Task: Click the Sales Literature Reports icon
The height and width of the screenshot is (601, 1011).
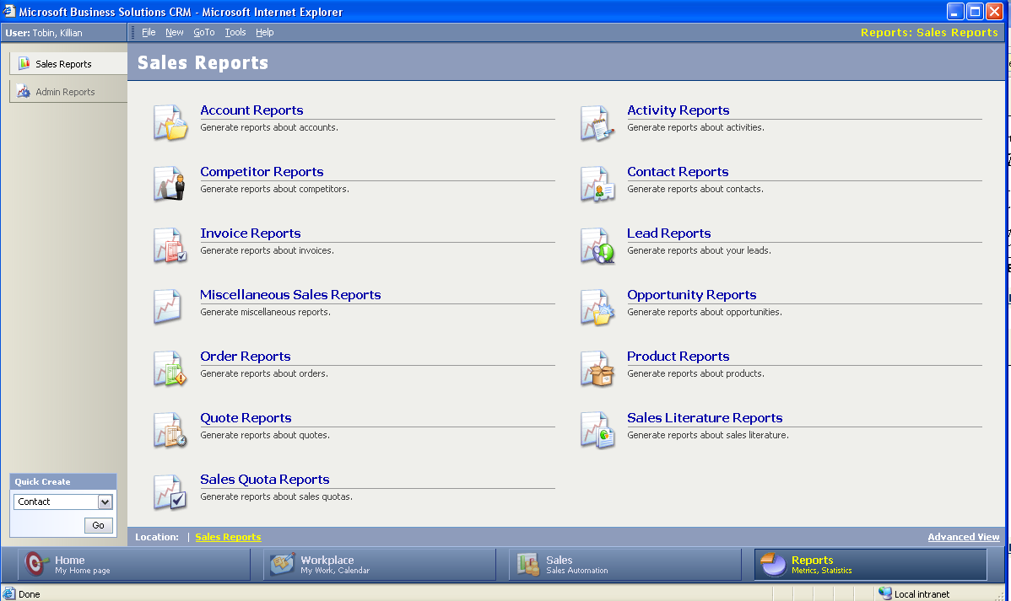Action: pyautogui.click(x=597, y=430)
